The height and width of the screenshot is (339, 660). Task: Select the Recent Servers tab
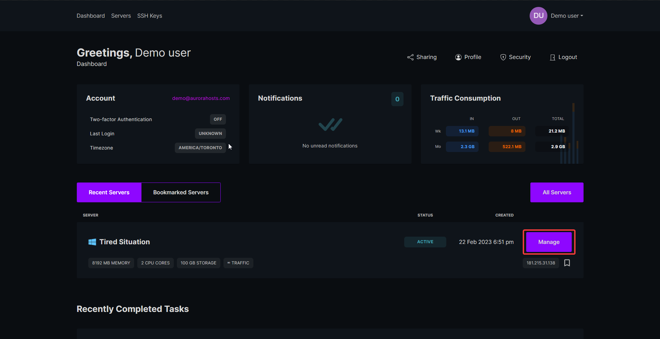109,193
